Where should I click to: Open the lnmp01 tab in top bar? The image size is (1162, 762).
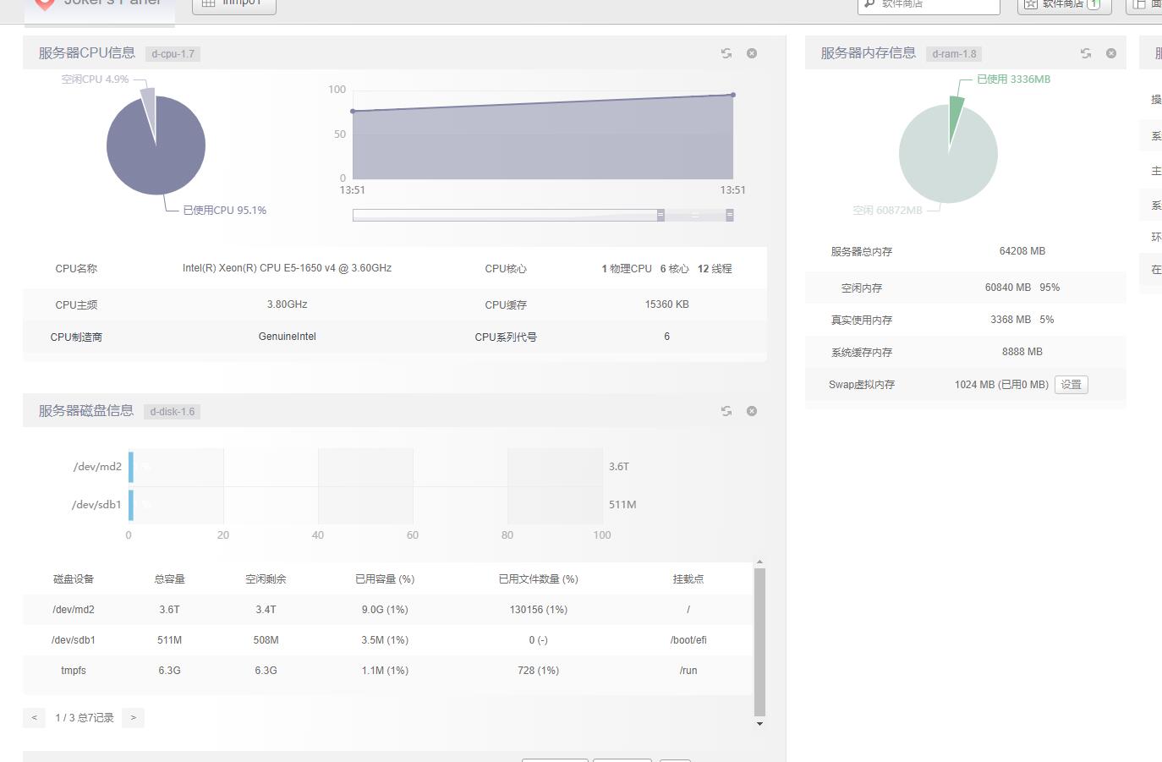[234, 4]
